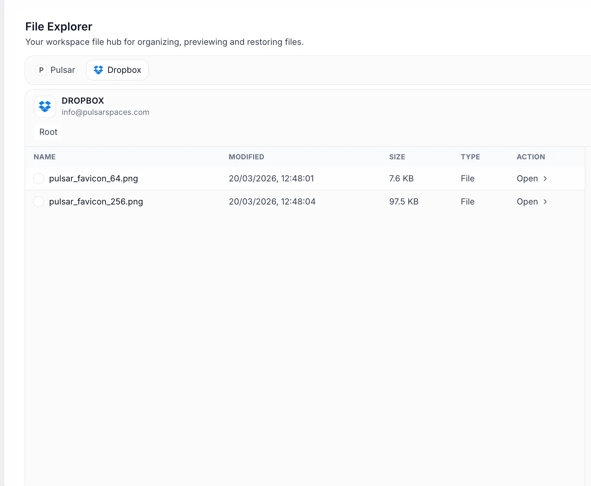Click the 20/03/2026, 12:48:04 modified date
Screen dimensions: 591x486
tap(272, 202)
